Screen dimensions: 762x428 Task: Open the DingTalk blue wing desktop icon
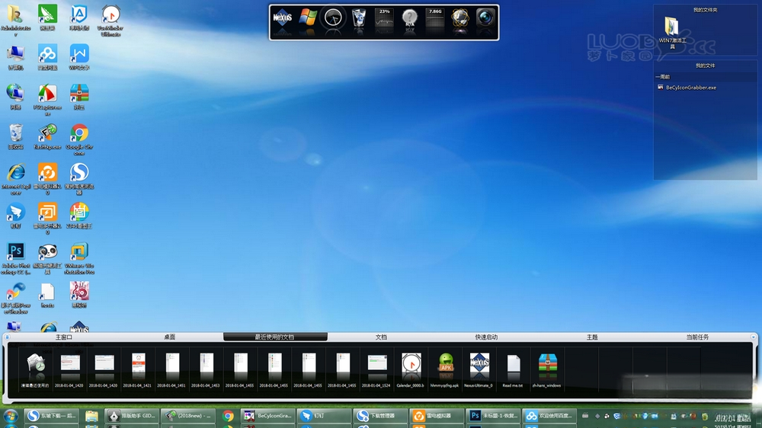15,216
